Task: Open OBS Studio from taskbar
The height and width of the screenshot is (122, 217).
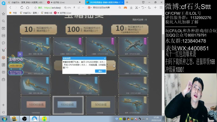Action: pos(24,119)
